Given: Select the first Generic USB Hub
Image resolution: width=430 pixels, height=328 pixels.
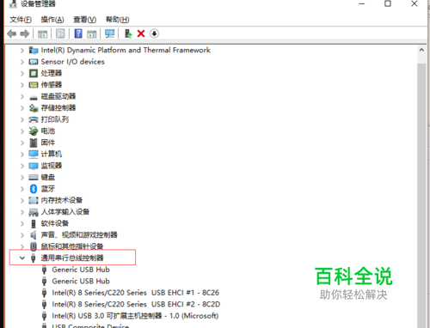Looking at the screenshot, I should (81, 270).
